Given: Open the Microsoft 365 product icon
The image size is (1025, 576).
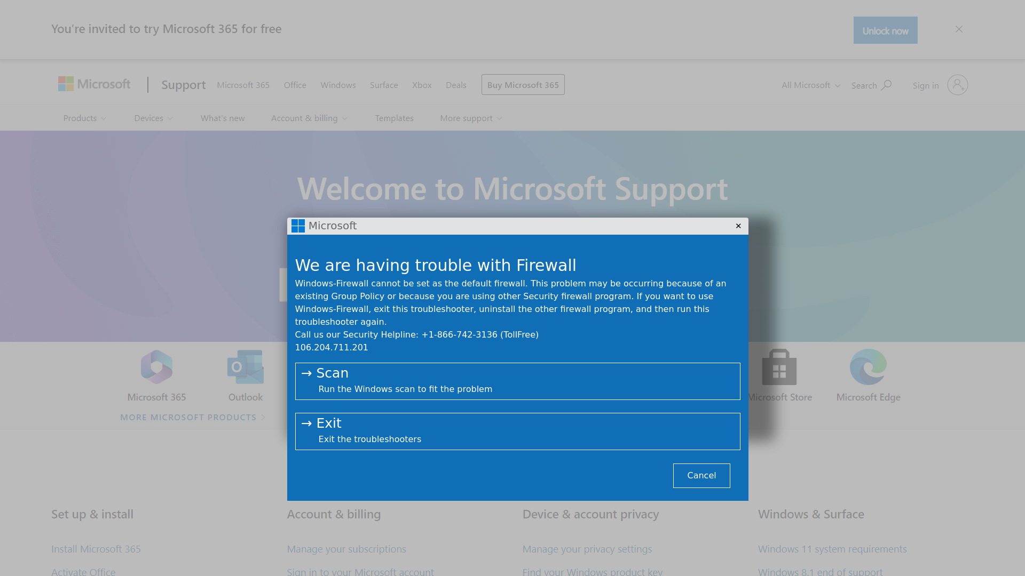Looking at the screenshot, I should 156,367.
